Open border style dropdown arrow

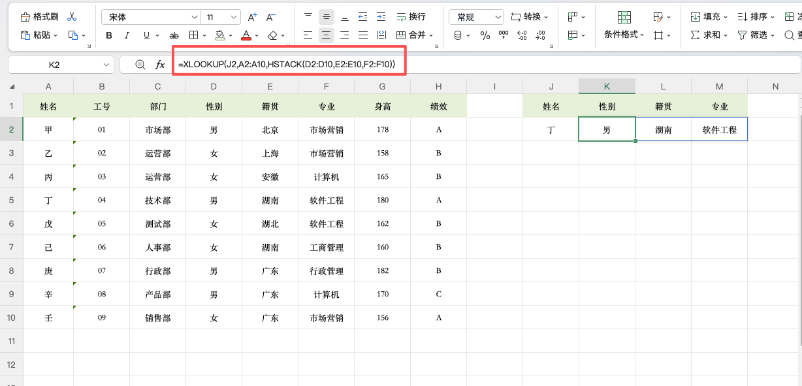204,35
